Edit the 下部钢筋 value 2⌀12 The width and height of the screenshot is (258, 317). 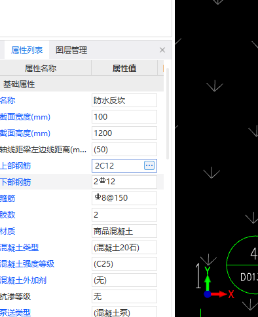pyautogui.click(x=124, y=182)
